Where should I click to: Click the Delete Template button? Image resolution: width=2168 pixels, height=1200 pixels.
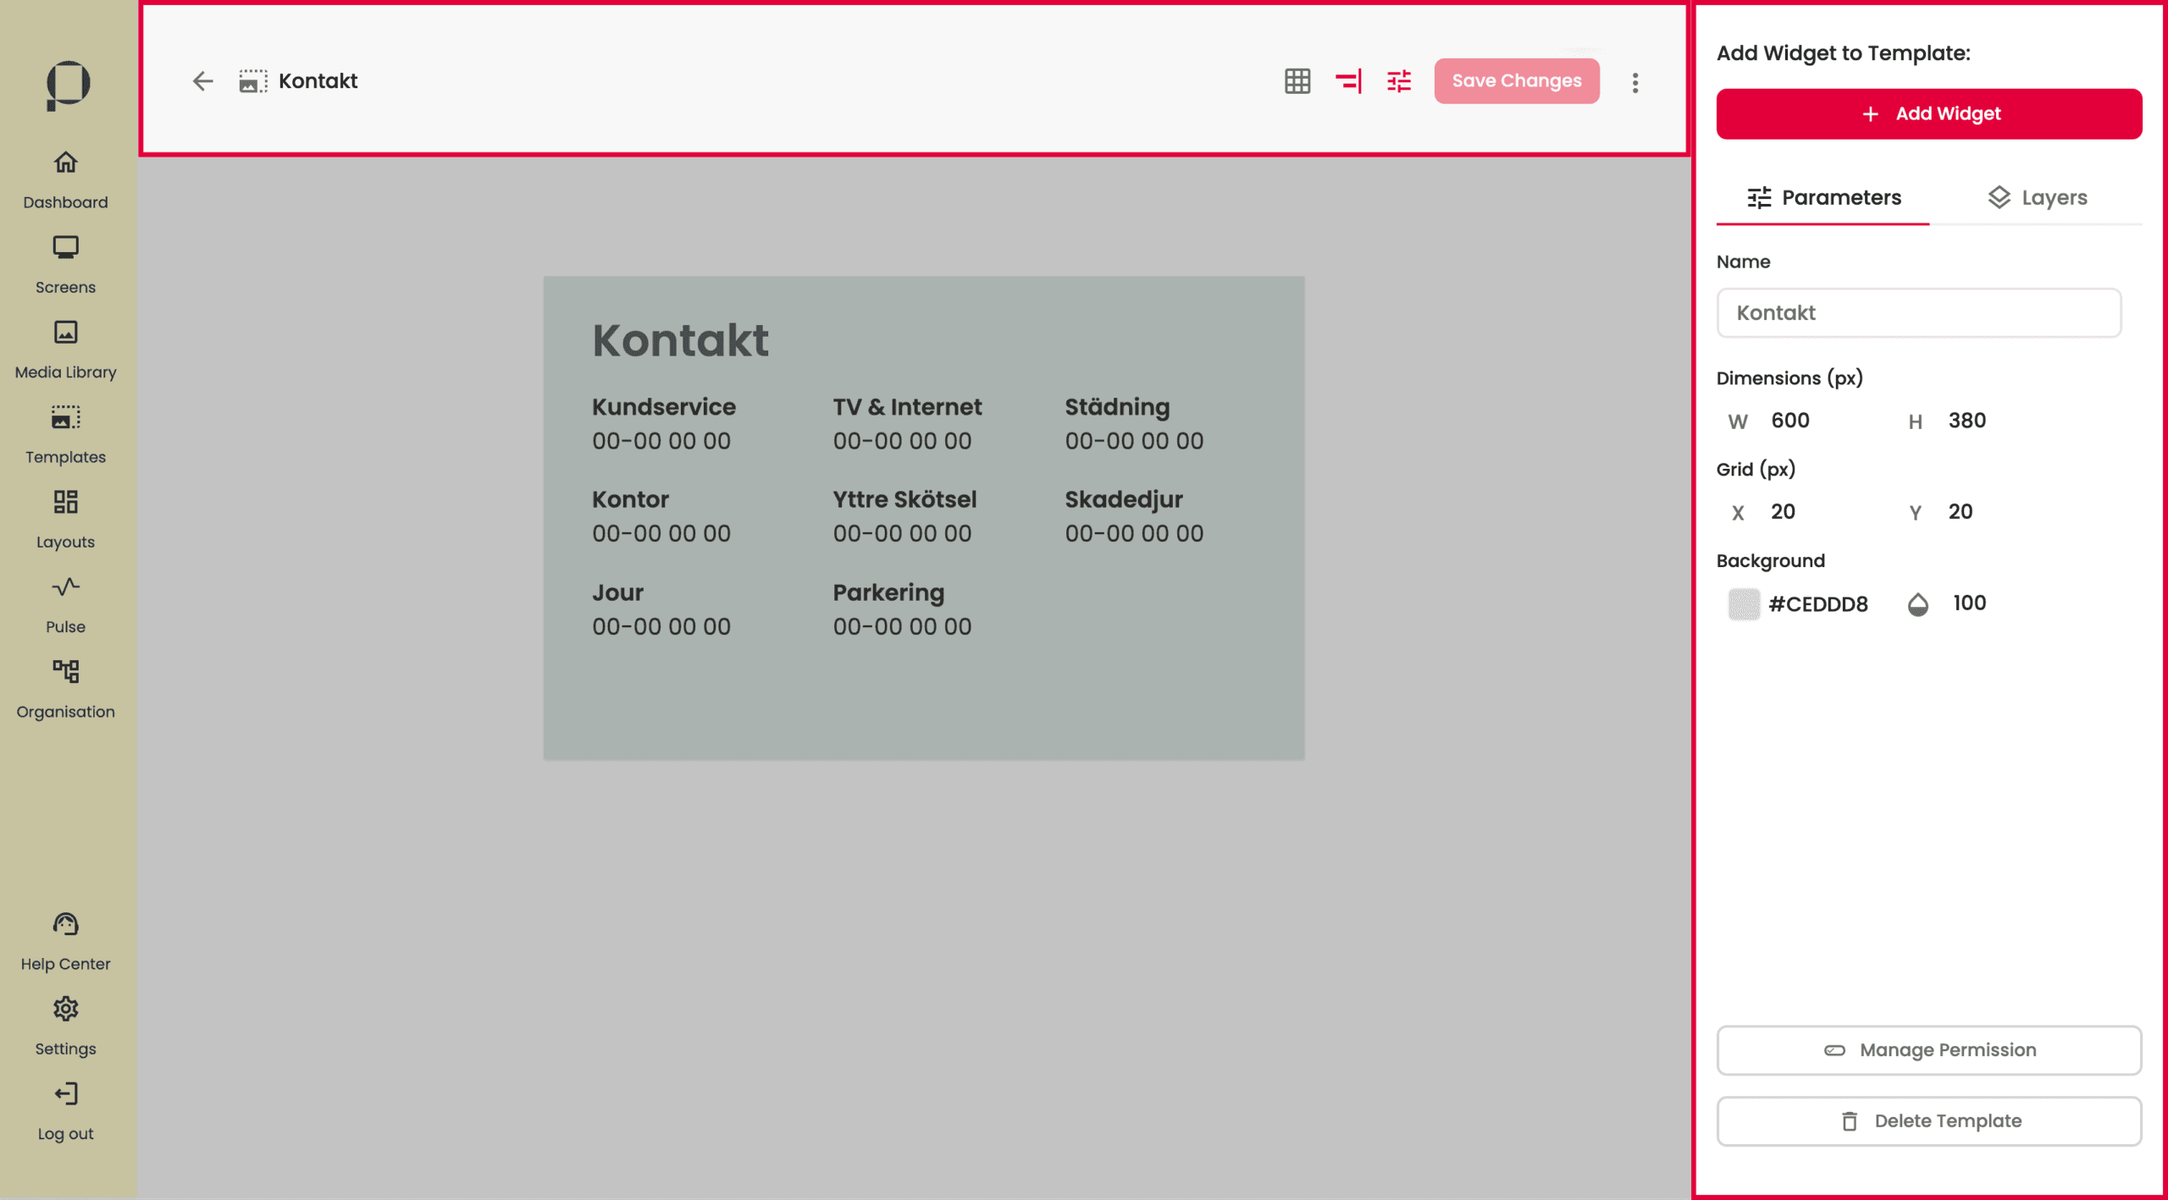[x=1928, y=1120]
